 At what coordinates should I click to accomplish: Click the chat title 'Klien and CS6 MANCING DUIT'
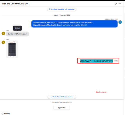coord(15,4)
